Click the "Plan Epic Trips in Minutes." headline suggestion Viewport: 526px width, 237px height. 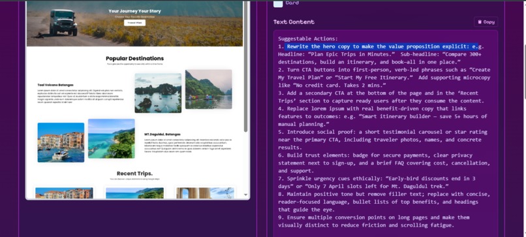(352, 54)
